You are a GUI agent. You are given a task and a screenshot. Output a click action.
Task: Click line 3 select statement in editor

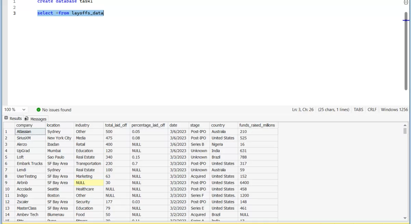click(70, 13)
